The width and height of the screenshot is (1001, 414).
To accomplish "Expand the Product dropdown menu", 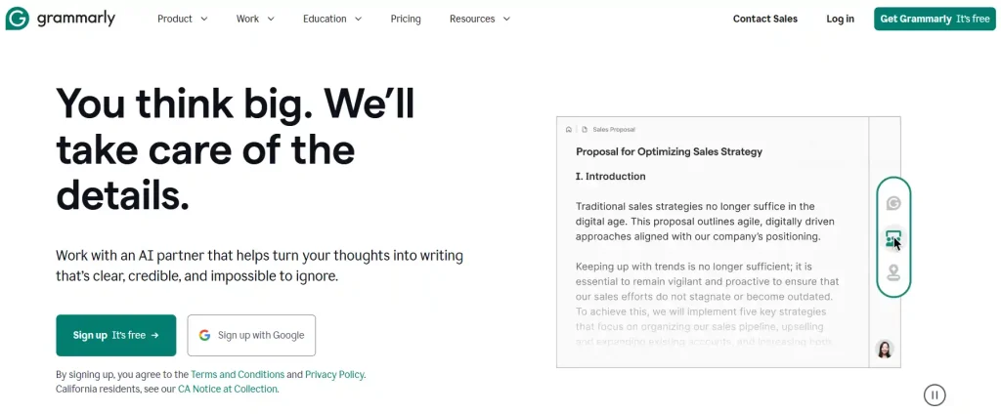I will [182, 19].
